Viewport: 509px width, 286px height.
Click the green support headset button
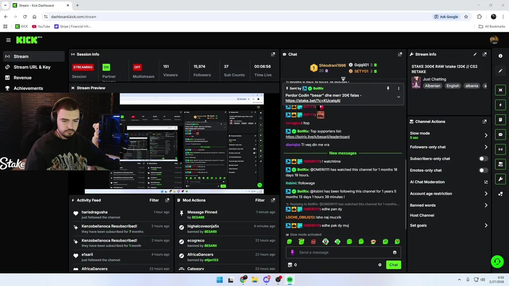pos(497,261)
